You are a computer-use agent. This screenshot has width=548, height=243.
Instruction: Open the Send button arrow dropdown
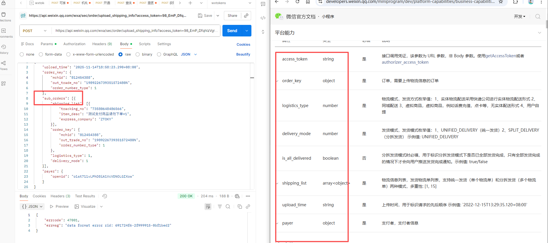coord(247,31)
